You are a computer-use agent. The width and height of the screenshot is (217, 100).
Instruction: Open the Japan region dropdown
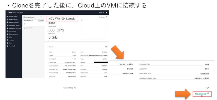[101, 13]
